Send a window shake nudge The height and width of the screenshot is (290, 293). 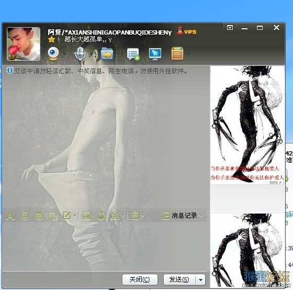[x=53, y=216]
